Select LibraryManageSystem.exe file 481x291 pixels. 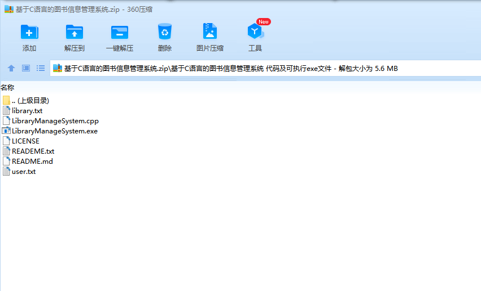[x=50, y=131]
